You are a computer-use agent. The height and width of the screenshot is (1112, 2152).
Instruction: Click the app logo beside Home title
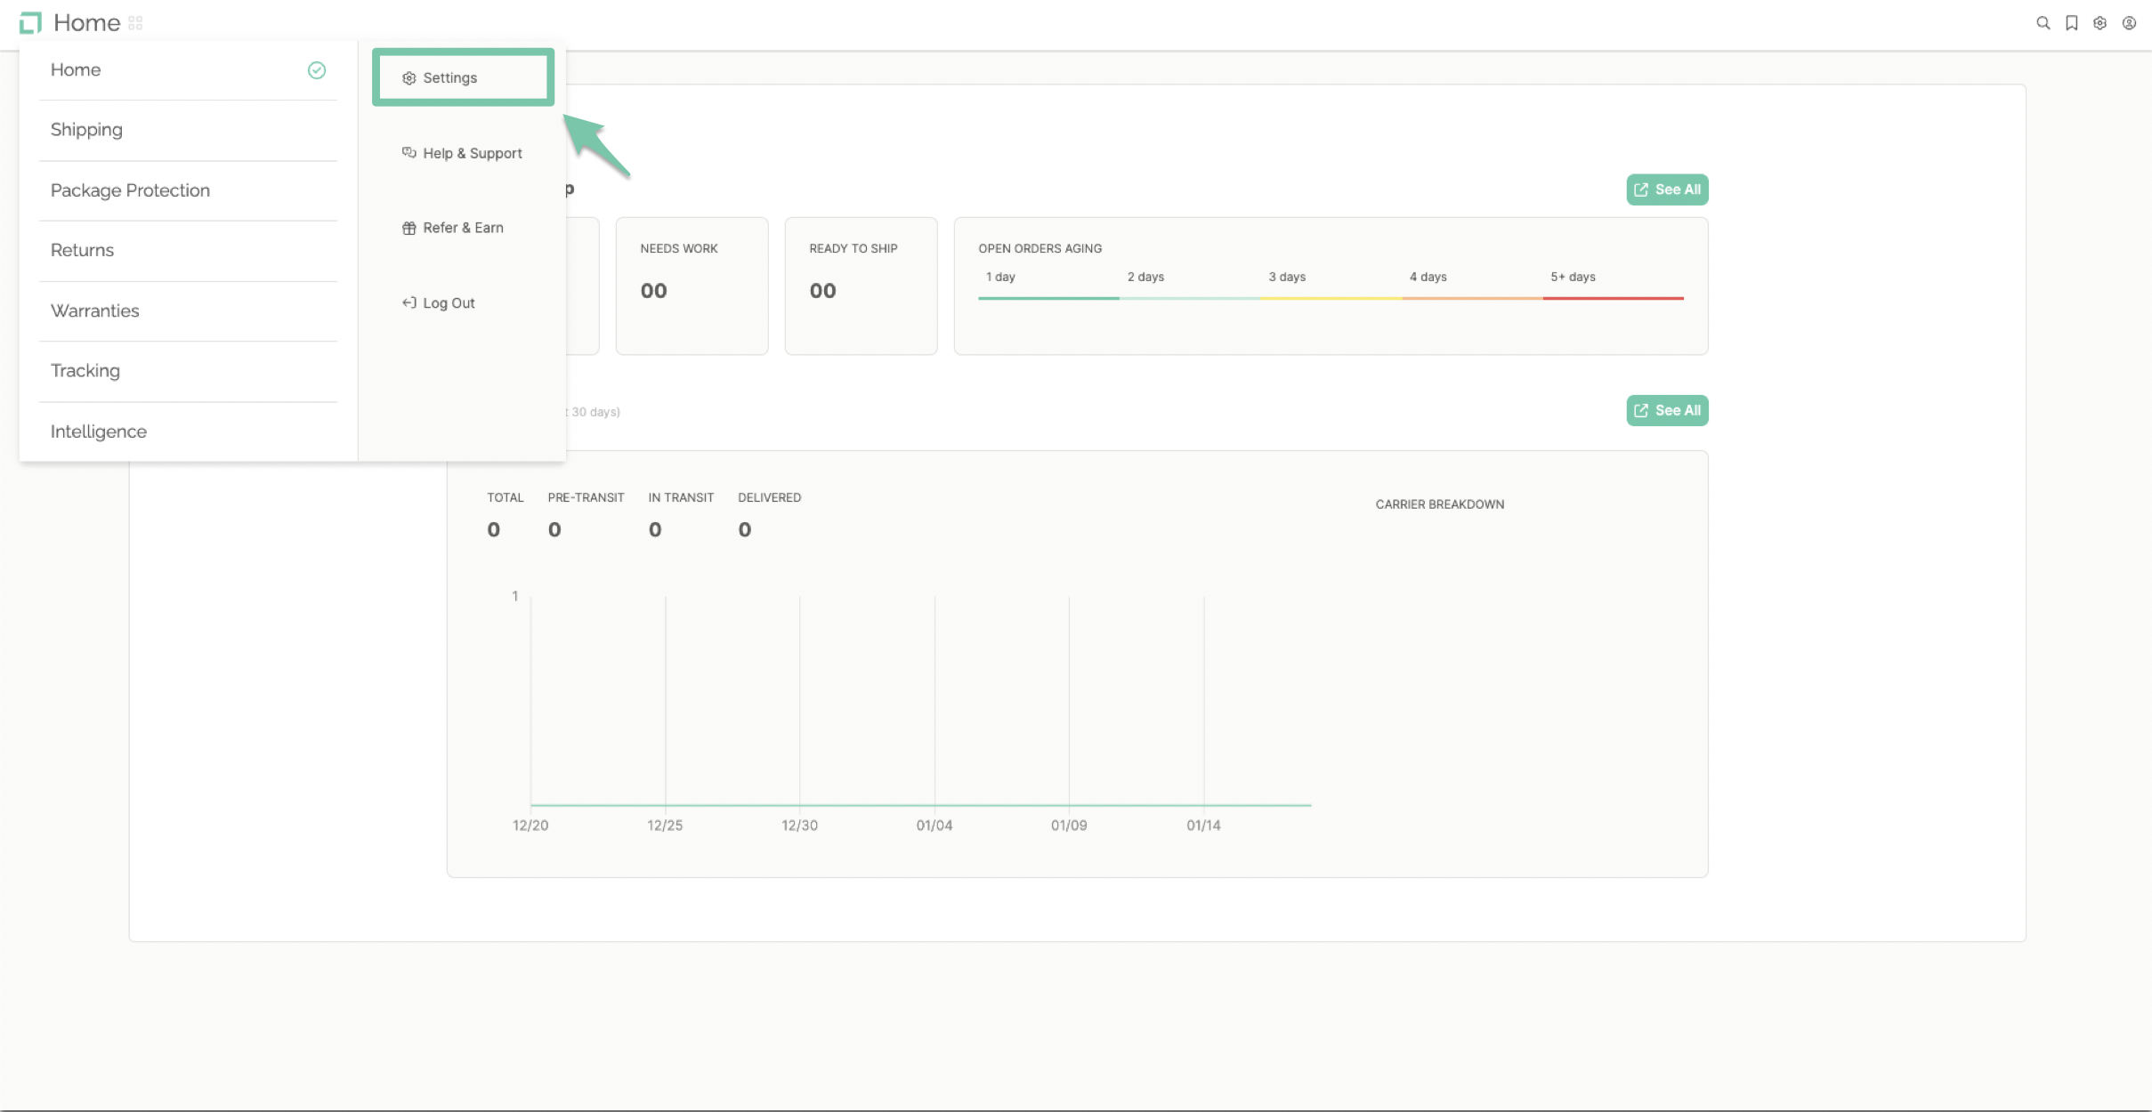coord(30,23)
